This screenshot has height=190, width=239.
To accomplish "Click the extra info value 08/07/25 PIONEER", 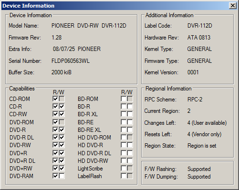I will point(77,49).
